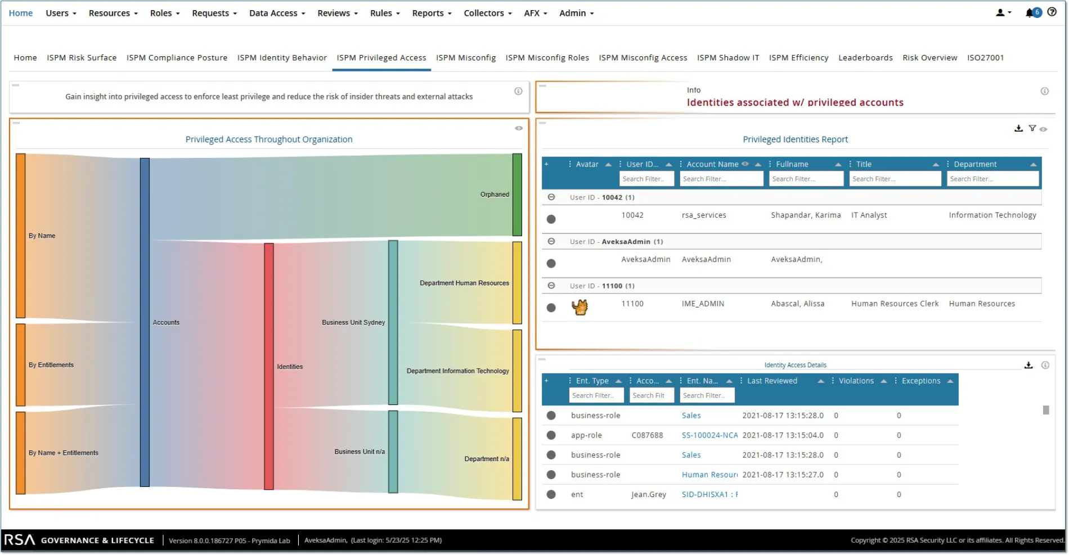This screenshot has width=1069, height=555.
Task: Click the Identity Access Details scrollbar thumb
Action: click(1046, 410)
